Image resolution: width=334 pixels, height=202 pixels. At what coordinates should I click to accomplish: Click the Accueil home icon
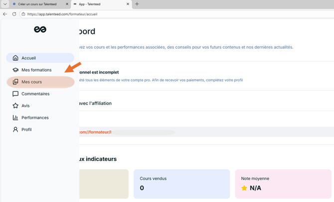(15, 58)
